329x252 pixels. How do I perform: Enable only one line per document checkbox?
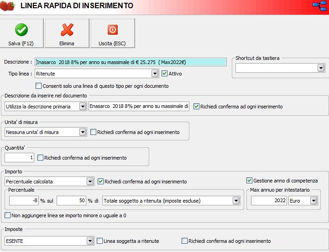coord(39,86)
